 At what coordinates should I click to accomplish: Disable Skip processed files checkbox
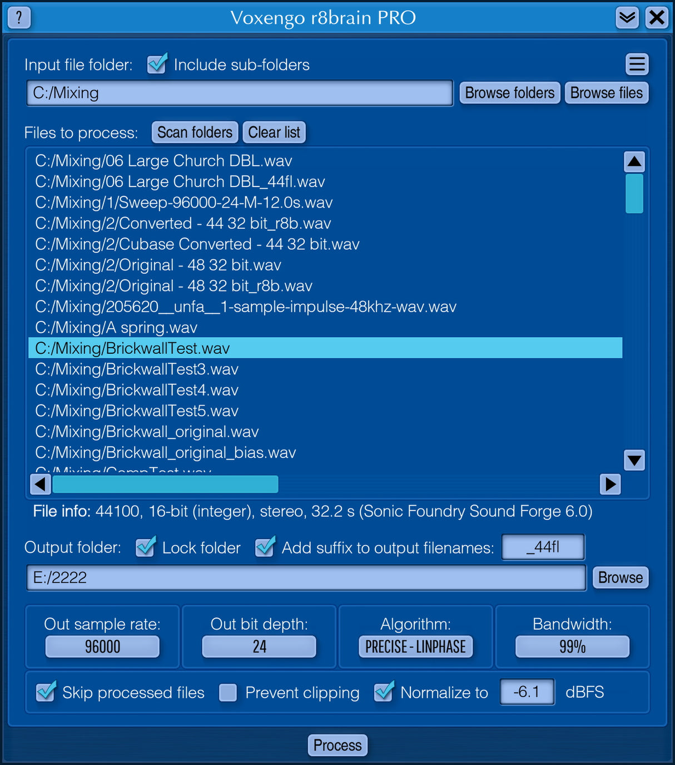click(46, 693)
